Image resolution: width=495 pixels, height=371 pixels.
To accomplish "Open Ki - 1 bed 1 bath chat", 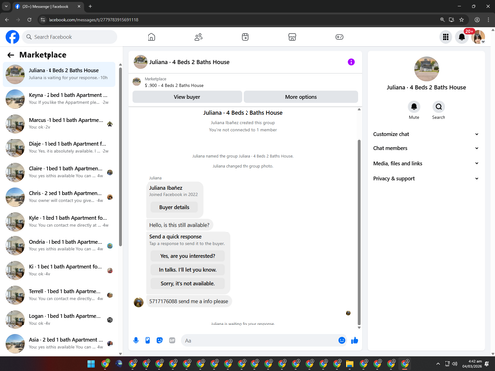I will (x=59, y=270).
